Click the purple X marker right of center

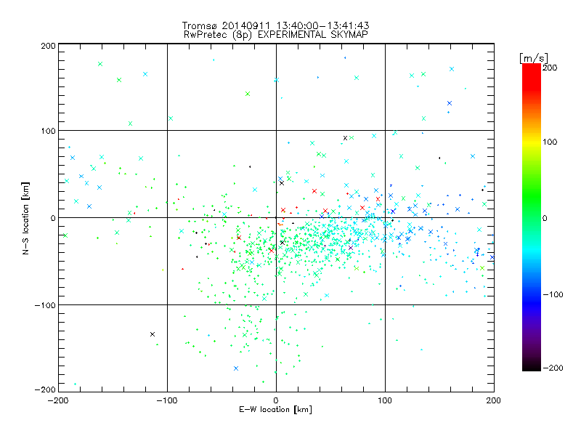pyautogui.click(x=351, y=248)
